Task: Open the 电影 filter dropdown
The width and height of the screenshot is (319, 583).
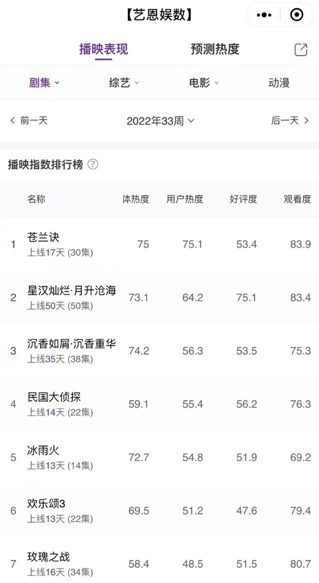Action: coord(203,82)
